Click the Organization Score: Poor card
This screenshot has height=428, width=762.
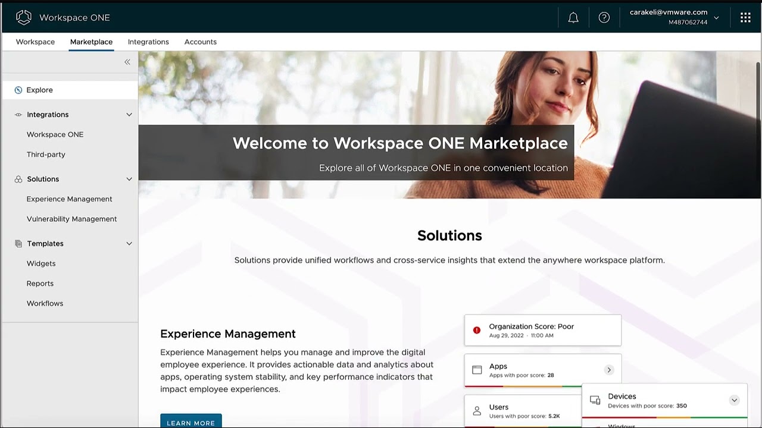(543, 331)
